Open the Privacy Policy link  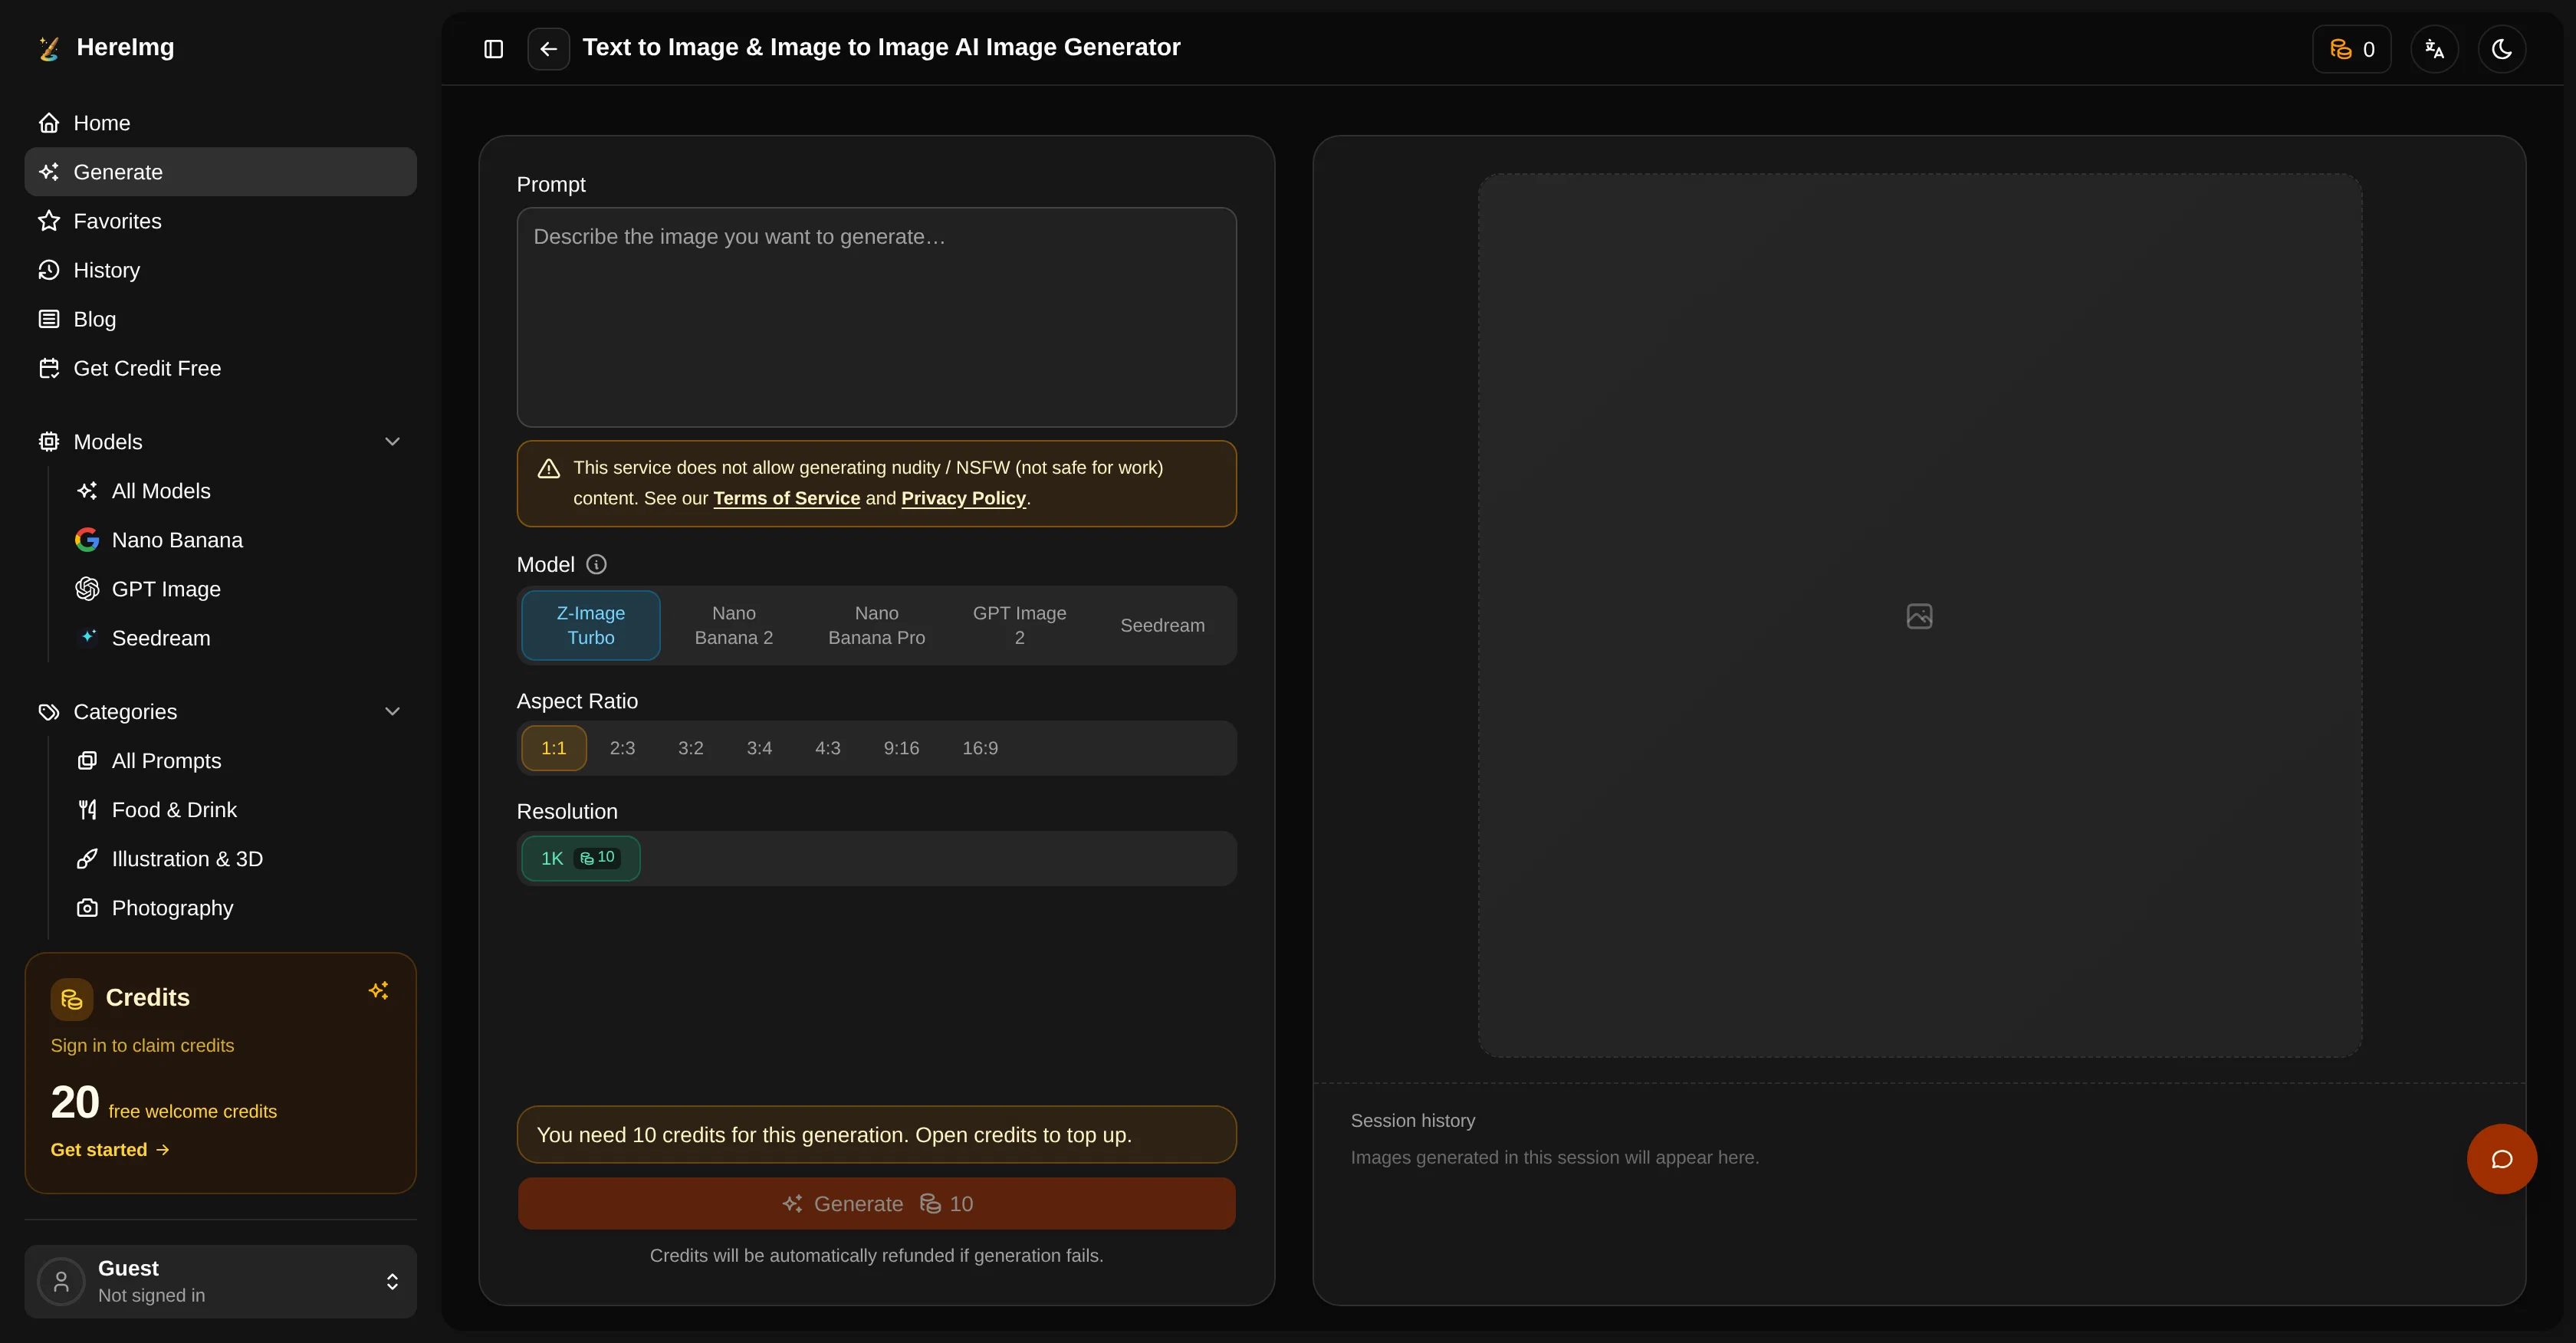[964, 498]
